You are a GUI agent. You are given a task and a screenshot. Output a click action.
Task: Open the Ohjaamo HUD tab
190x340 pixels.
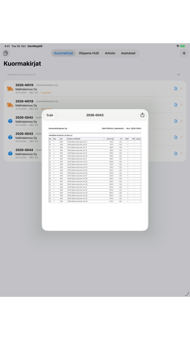click(x=89, y=53)
